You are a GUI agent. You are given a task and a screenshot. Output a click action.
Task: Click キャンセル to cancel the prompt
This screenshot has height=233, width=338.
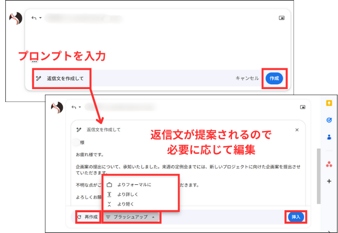[x=247, y=79]
